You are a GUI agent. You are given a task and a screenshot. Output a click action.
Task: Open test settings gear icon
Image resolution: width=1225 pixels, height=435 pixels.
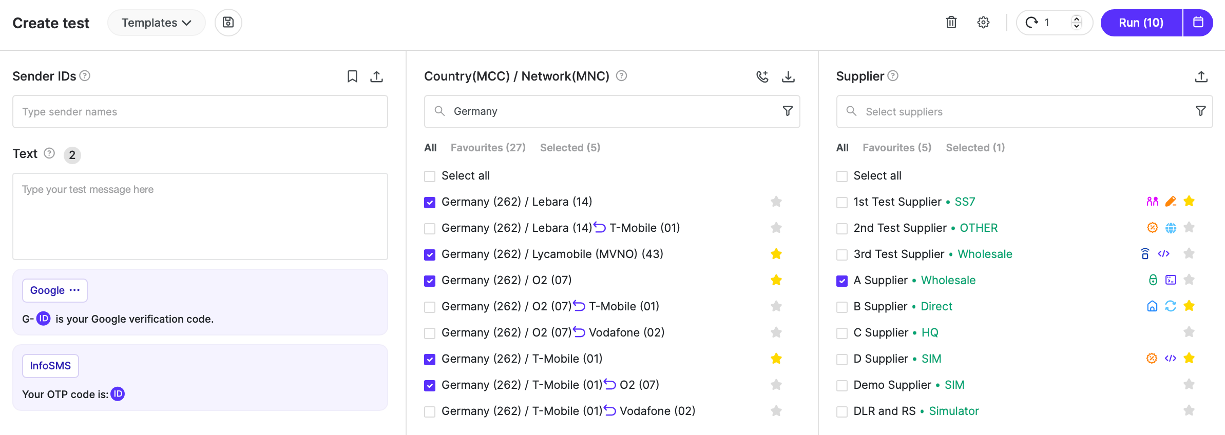pos(983,23)
